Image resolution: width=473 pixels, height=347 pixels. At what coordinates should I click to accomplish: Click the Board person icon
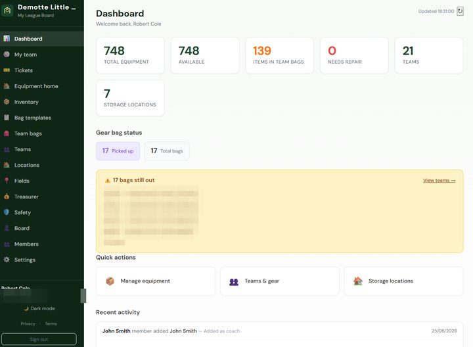7,228
